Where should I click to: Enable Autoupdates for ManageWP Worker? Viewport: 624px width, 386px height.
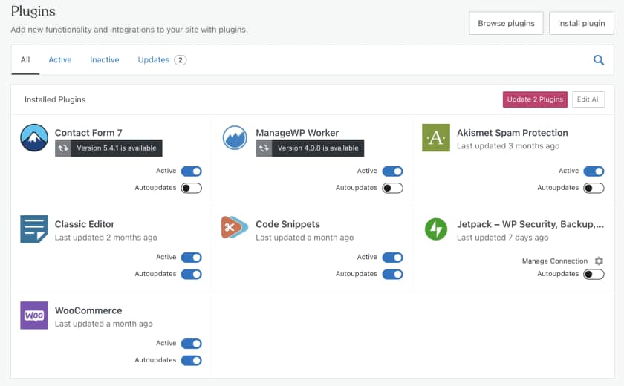[392, 188]
